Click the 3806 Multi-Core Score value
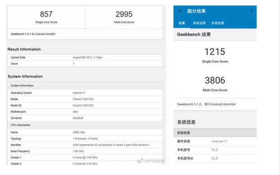 215,81
